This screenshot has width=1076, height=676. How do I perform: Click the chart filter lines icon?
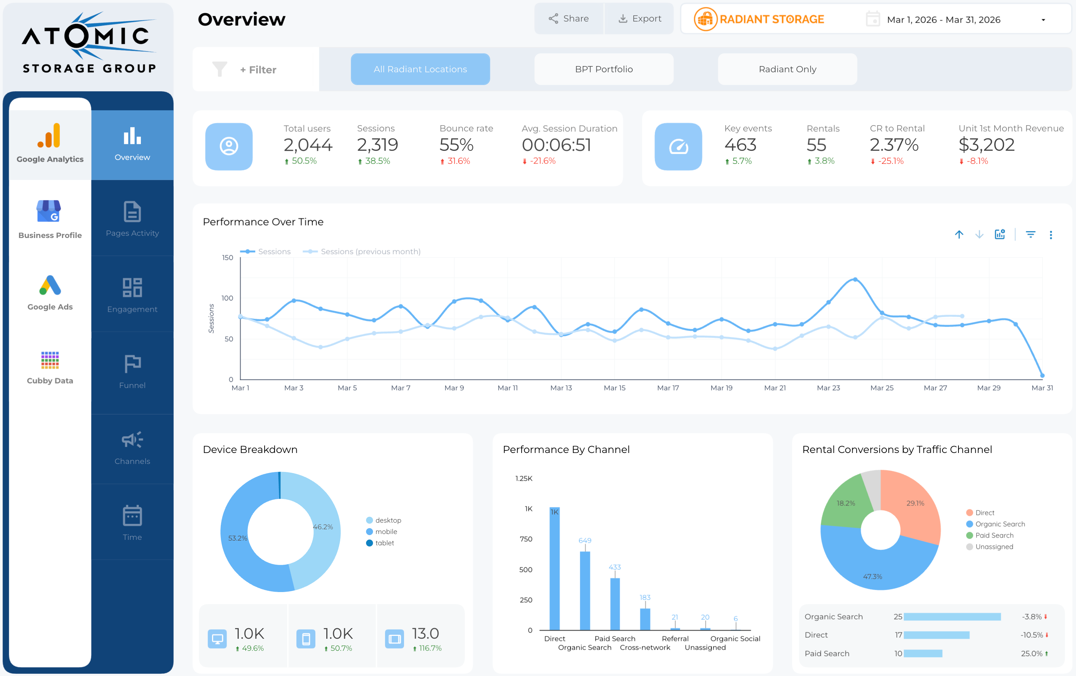pyautogui.click(x=1030, y=235)
